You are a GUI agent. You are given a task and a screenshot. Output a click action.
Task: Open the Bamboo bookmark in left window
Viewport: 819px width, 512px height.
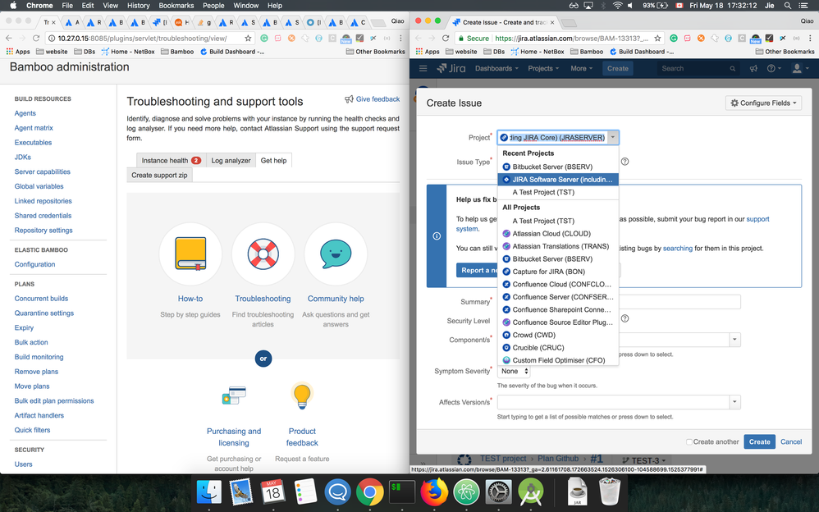click(x=177, y=52)
